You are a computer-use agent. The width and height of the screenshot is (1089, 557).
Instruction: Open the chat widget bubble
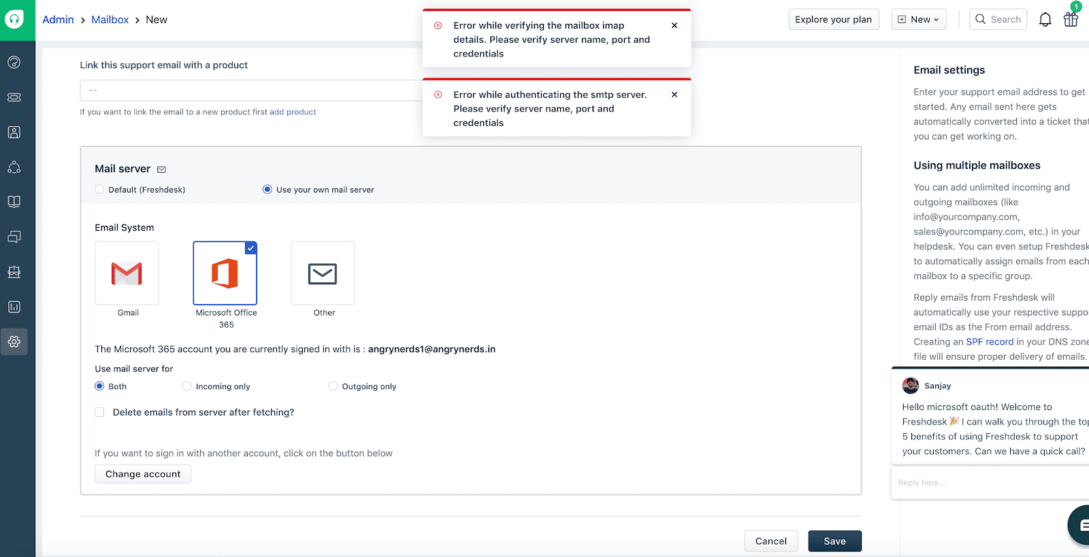point(1079,525)
